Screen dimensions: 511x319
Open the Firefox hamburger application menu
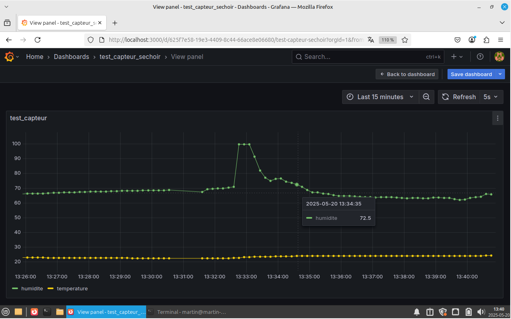501,40
